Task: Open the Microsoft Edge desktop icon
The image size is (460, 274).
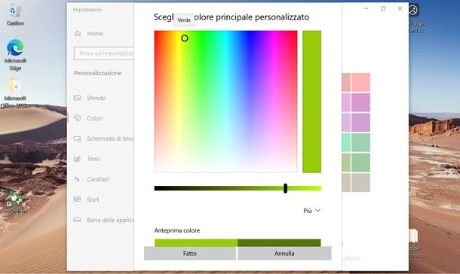Action: tap(15, 47)
